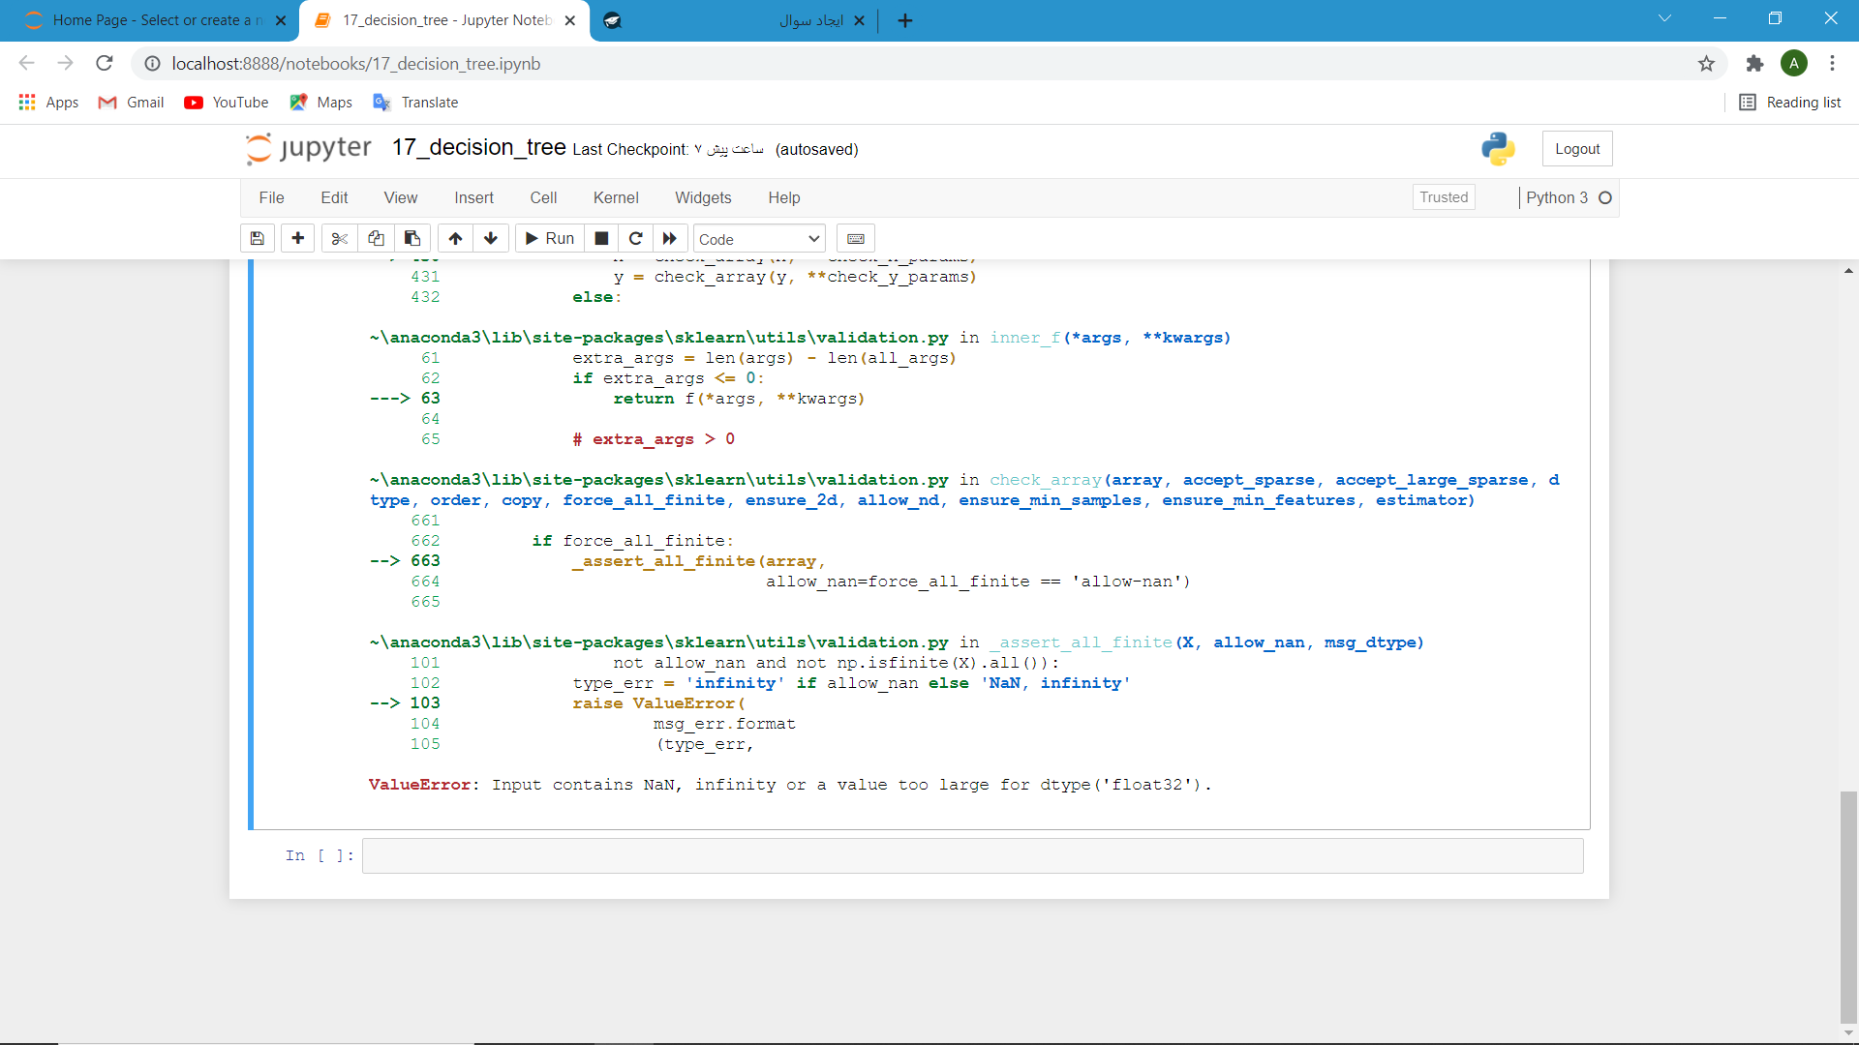This screenshot has width=1859, height=1045.
Task: Toggle the Trusted notebook indicator
Action: pos(1444,197)
